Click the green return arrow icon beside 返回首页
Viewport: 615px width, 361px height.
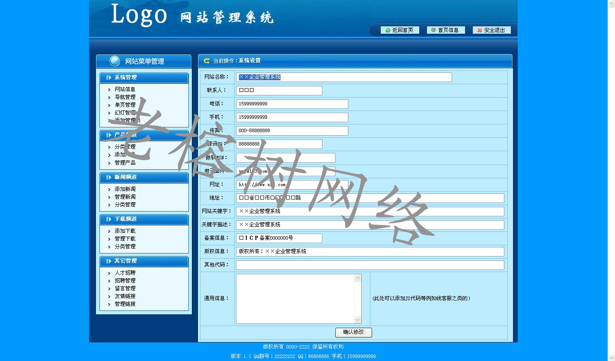388,30
